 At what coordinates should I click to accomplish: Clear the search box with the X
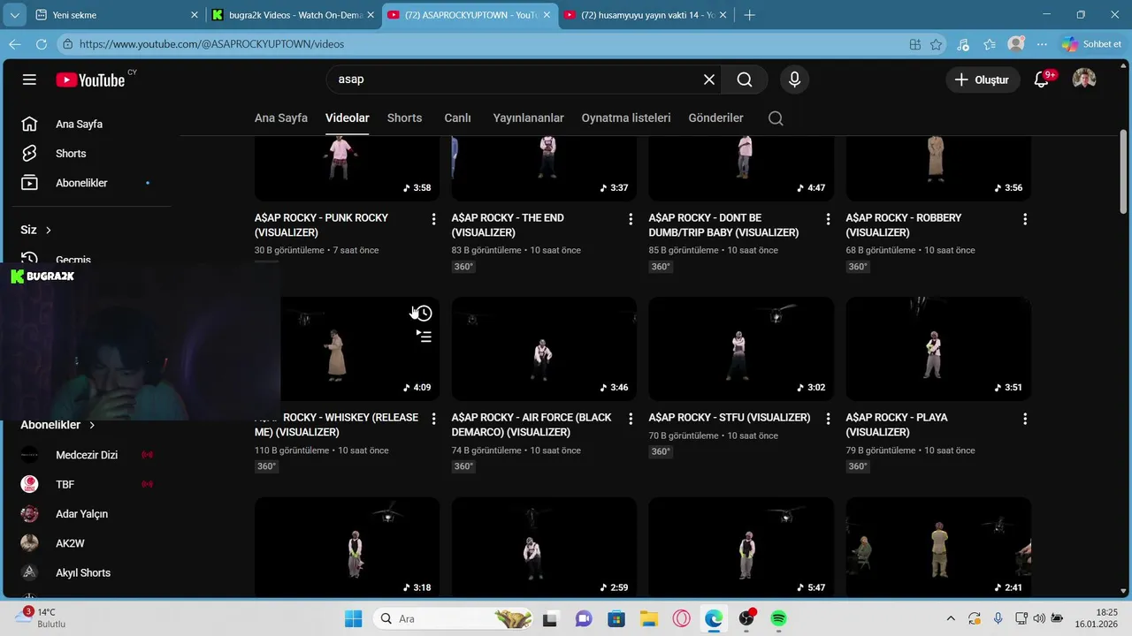click(709, 79)
